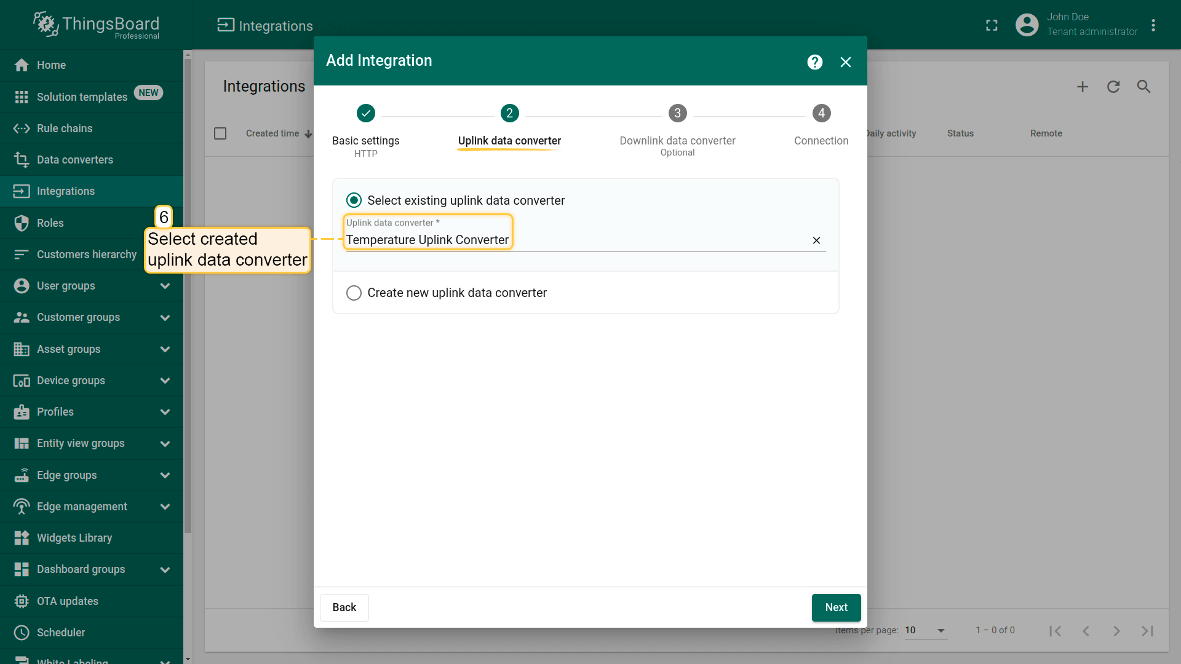Screen dimensions: 1181x664
Task: Click the Entity view groups icon
Action: coord(22,443)
